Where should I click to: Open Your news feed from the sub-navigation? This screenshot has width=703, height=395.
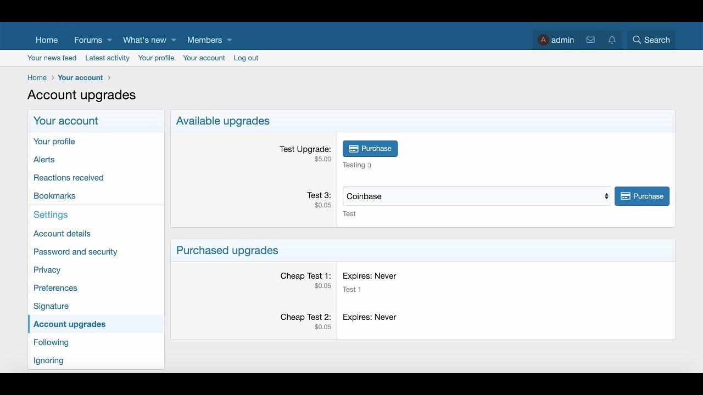point(52,58)
